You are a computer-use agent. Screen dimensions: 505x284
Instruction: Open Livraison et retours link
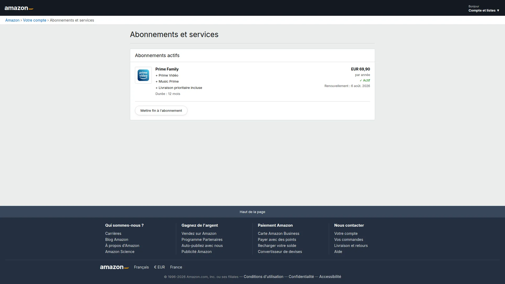[x=351, y=246]
